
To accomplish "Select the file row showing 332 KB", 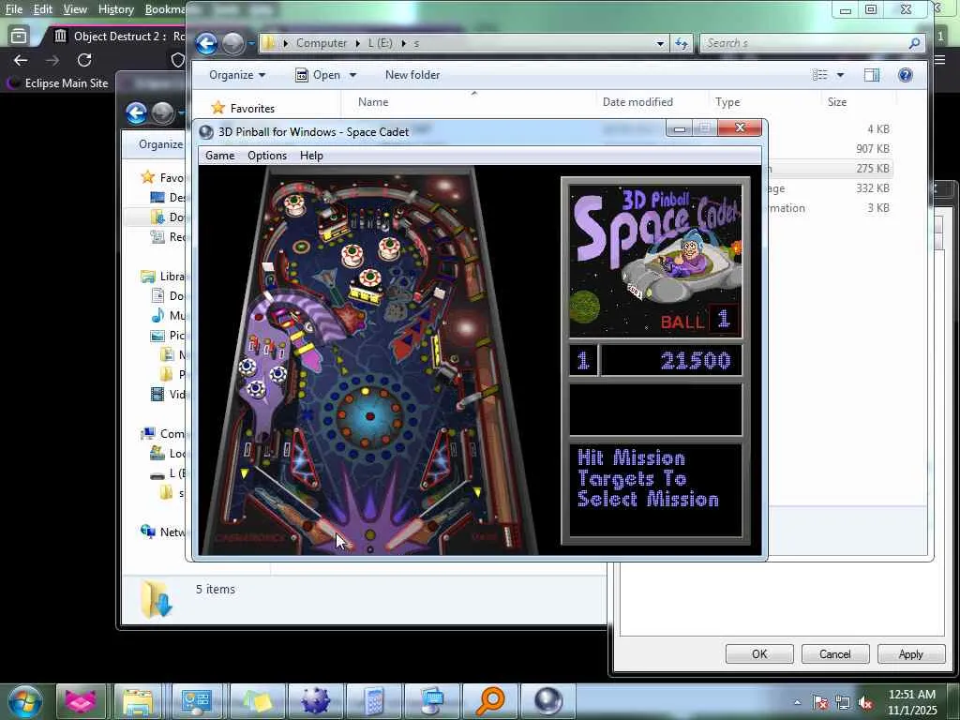I will pos(830,187).
